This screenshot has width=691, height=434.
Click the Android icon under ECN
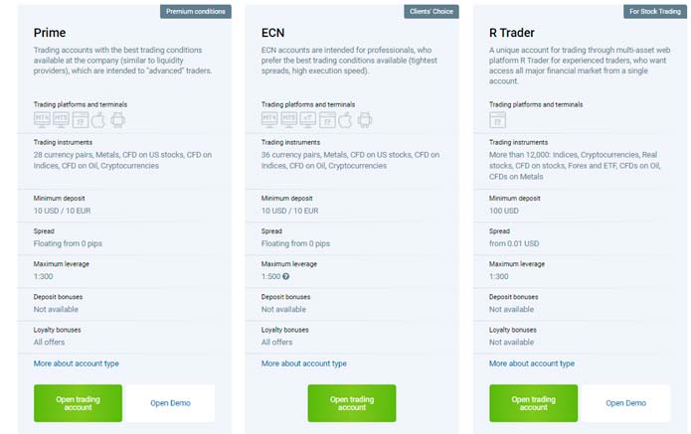coord(365,120)
